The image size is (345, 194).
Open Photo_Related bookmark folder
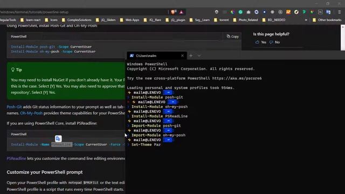[x=245, y=20]
